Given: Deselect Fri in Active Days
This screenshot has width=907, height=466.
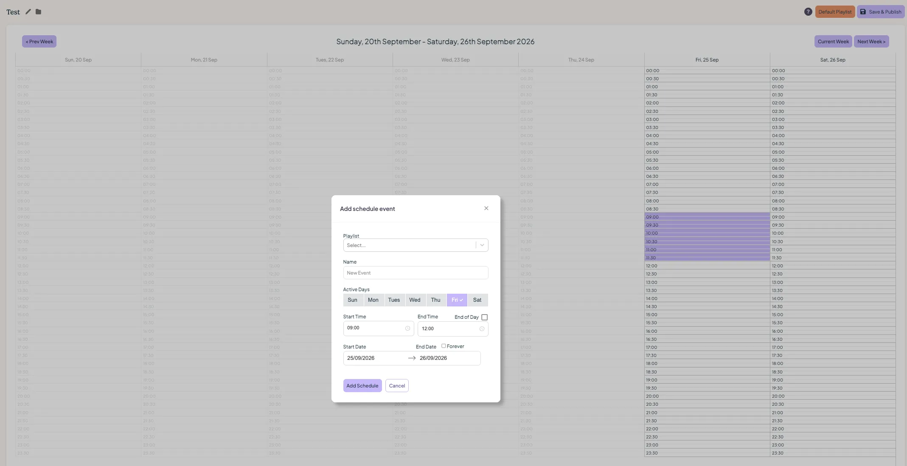Looking at the screenshot, I should [457, 300].
